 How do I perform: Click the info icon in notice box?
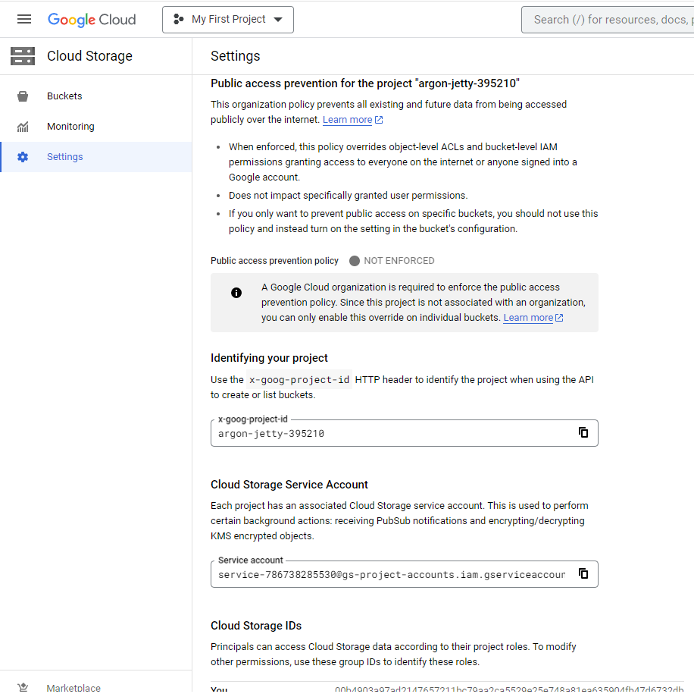[x=236, y=293]
